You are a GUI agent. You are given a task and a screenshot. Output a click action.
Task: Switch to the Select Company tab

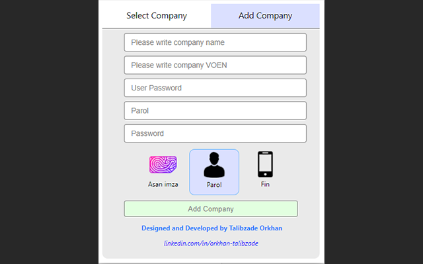[x=157, y=16]
